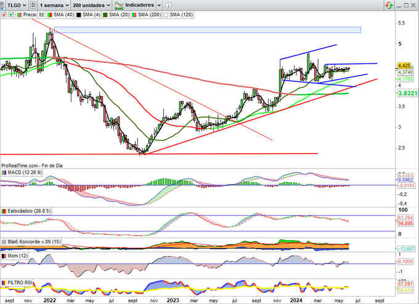Viewport: 419px width, 304px height.
Task: Click the -13,607 Koncorde value label
Action: [x=406, y=249]
